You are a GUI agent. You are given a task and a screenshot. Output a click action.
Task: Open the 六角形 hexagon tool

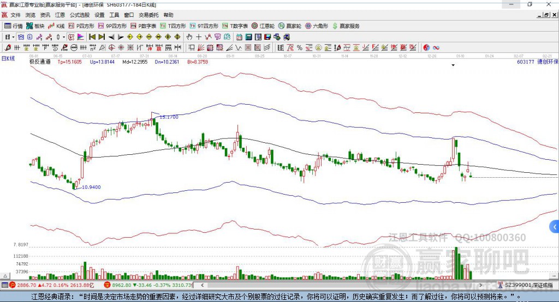(317, 26)
